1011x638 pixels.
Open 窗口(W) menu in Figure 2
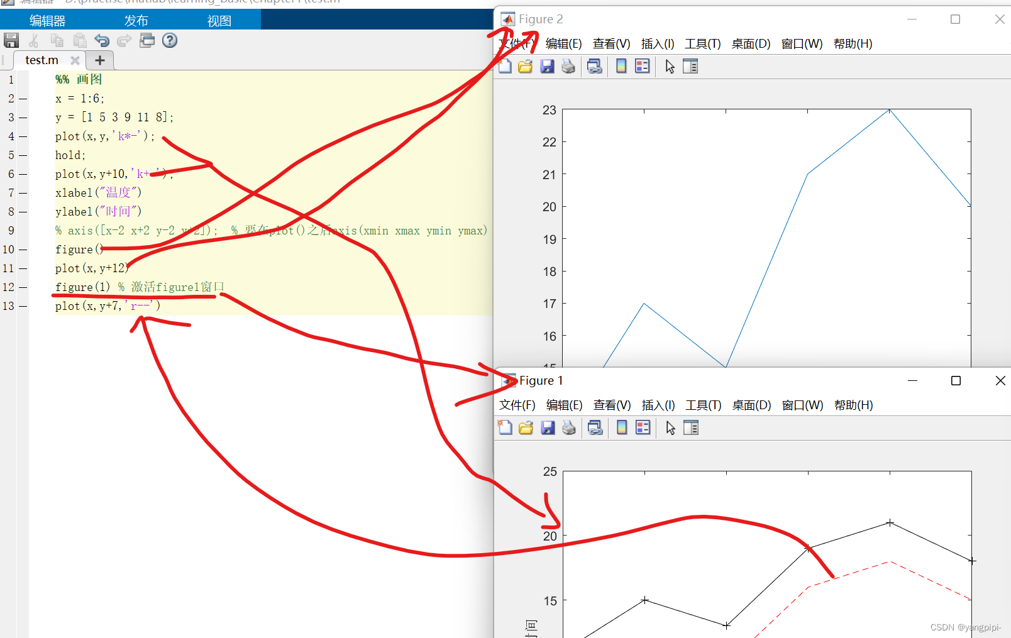[802, 43]
